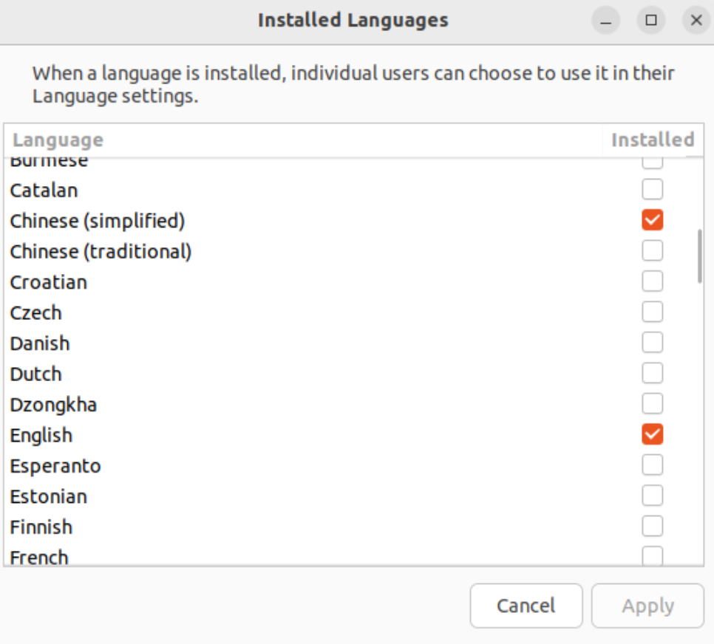
Task: Click the Installed column header
Action: coord(652,140)
